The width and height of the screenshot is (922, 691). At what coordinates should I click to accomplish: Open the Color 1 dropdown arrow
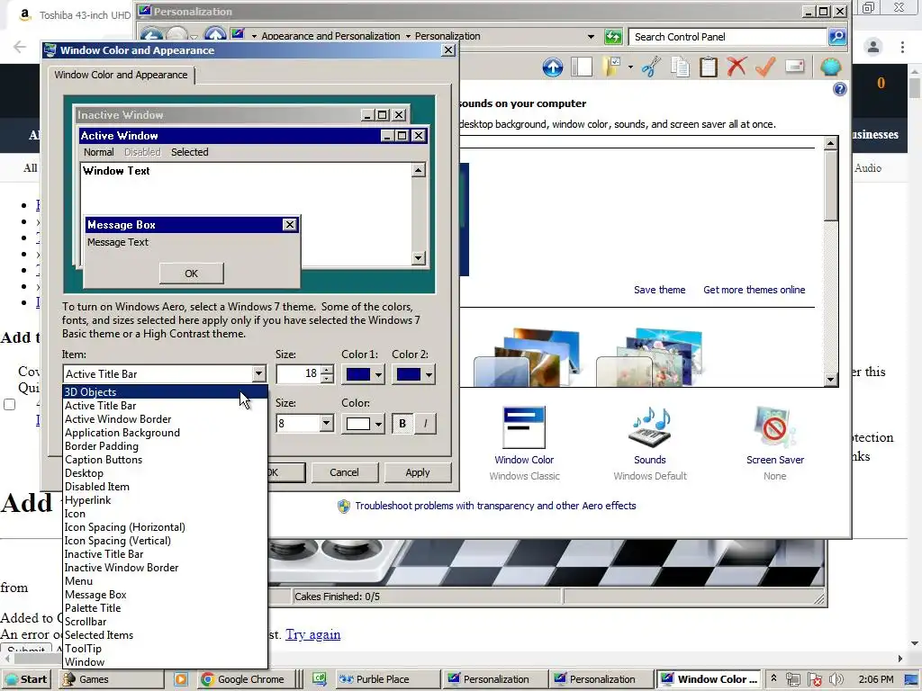click(x=378, y=374)
